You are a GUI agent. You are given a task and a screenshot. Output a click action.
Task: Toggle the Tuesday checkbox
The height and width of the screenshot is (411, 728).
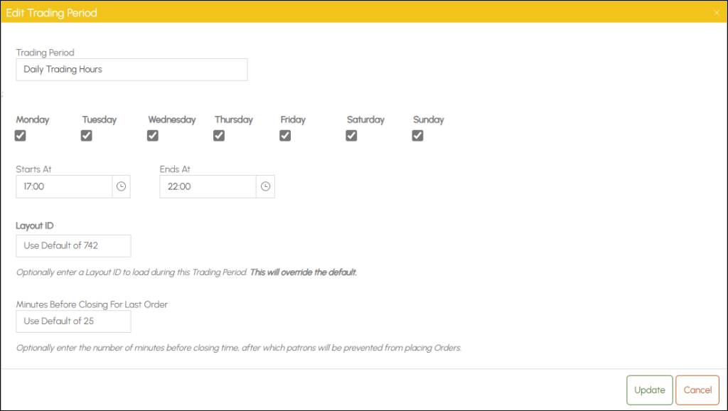(87, 136)
